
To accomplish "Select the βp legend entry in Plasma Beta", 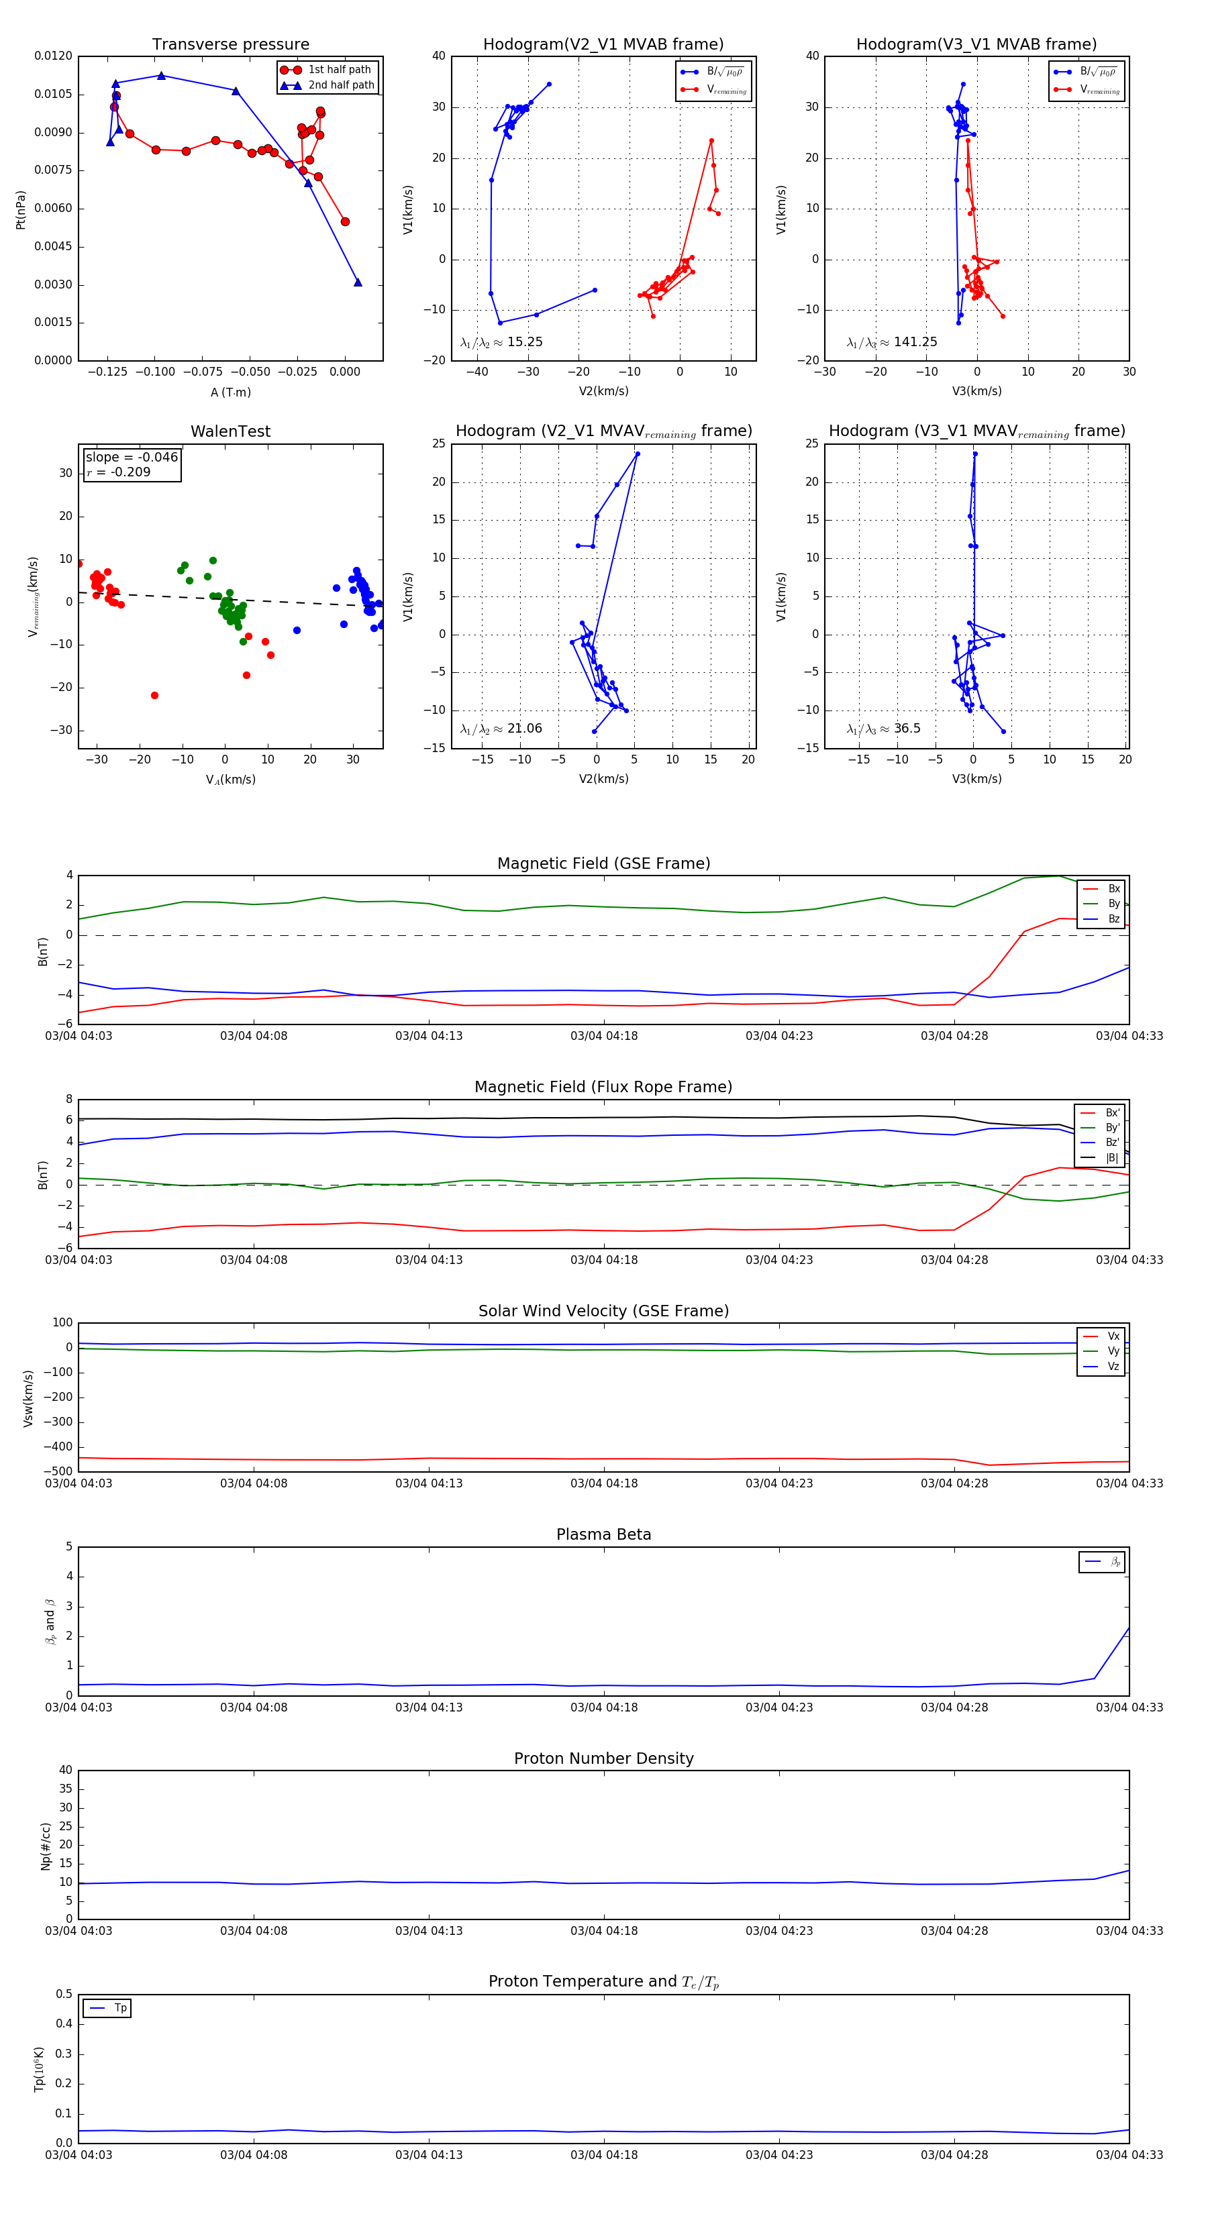I will pyautogui.click(x=1102, y=1562).
